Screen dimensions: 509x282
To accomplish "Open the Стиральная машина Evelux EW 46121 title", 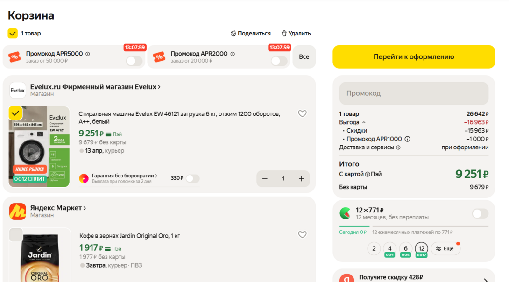I will [179, 118].
